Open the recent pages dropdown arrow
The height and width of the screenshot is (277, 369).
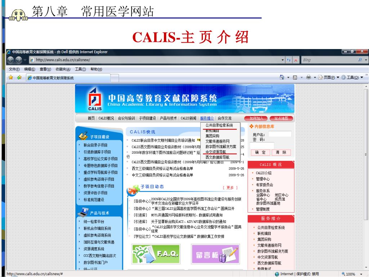coord(25,60)
